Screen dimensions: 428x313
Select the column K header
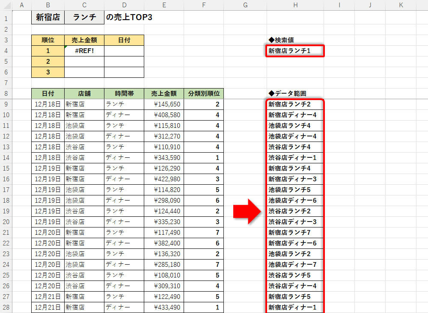(x=401, y=5)
